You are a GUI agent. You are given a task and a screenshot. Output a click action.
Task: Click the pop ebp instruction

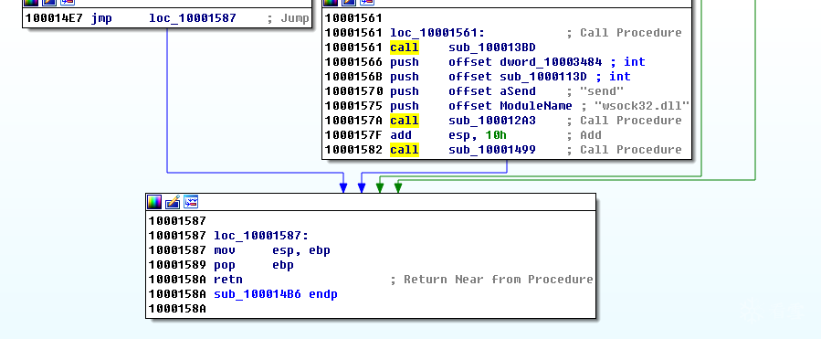pos(254,265)
